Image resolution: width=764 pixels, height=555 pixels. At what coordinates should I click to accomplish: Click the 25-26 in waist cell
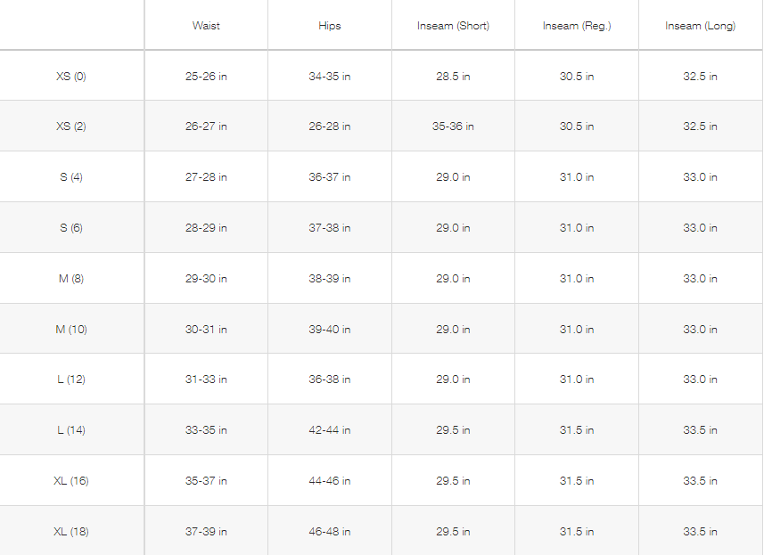(206, 77)
